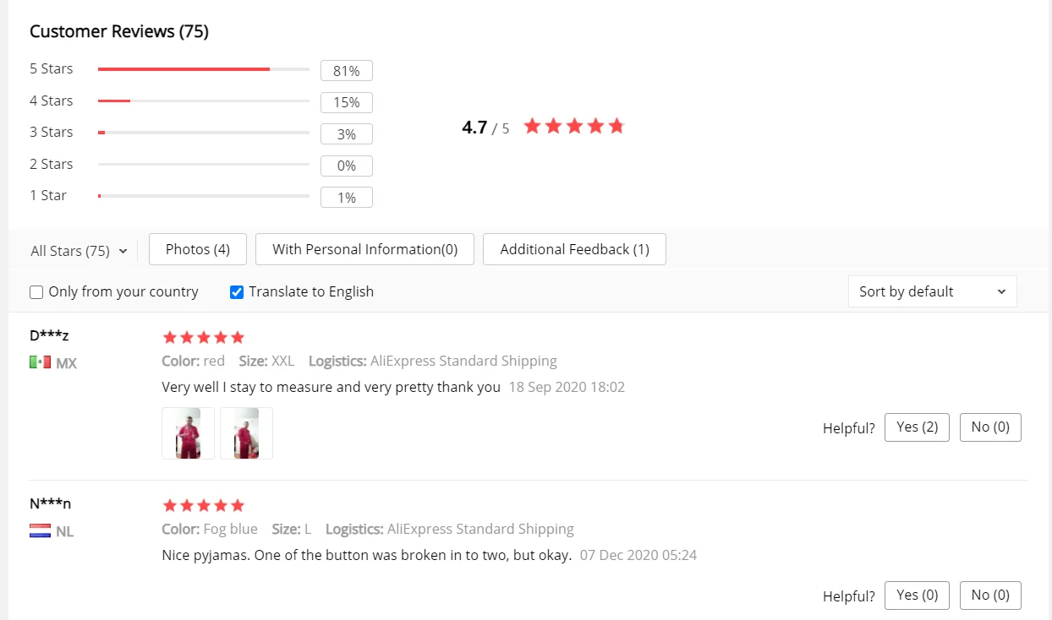Click the five-star rating of N***n's review
The image size is (1052, 620).
point(203,505)
